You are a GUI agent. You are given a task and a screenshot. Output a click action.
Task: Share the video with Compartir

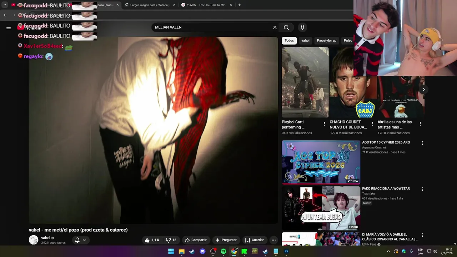(x=196, y=240)
